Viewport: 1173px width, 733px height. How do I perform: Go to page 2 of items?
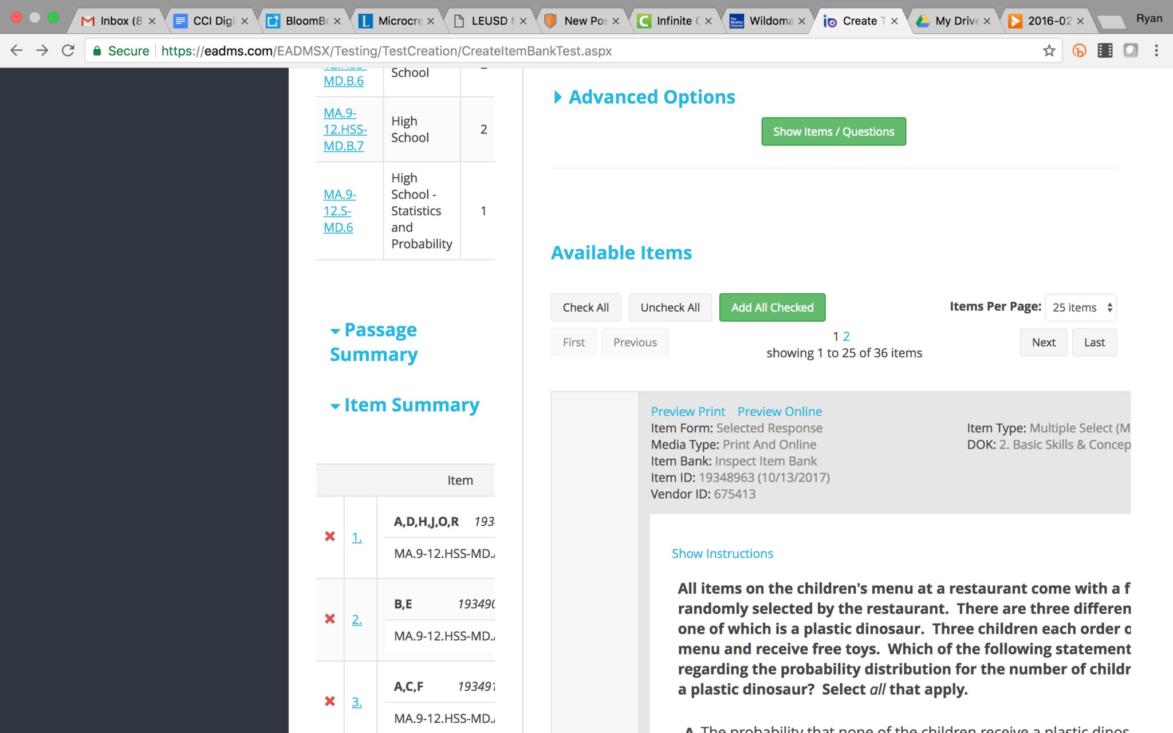[847, 337]
